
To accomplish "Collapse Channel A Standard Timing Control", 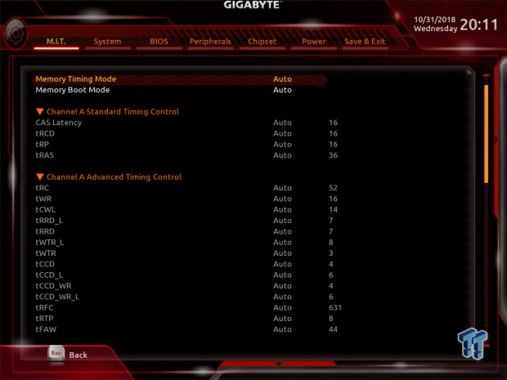I will click(40, 111).
